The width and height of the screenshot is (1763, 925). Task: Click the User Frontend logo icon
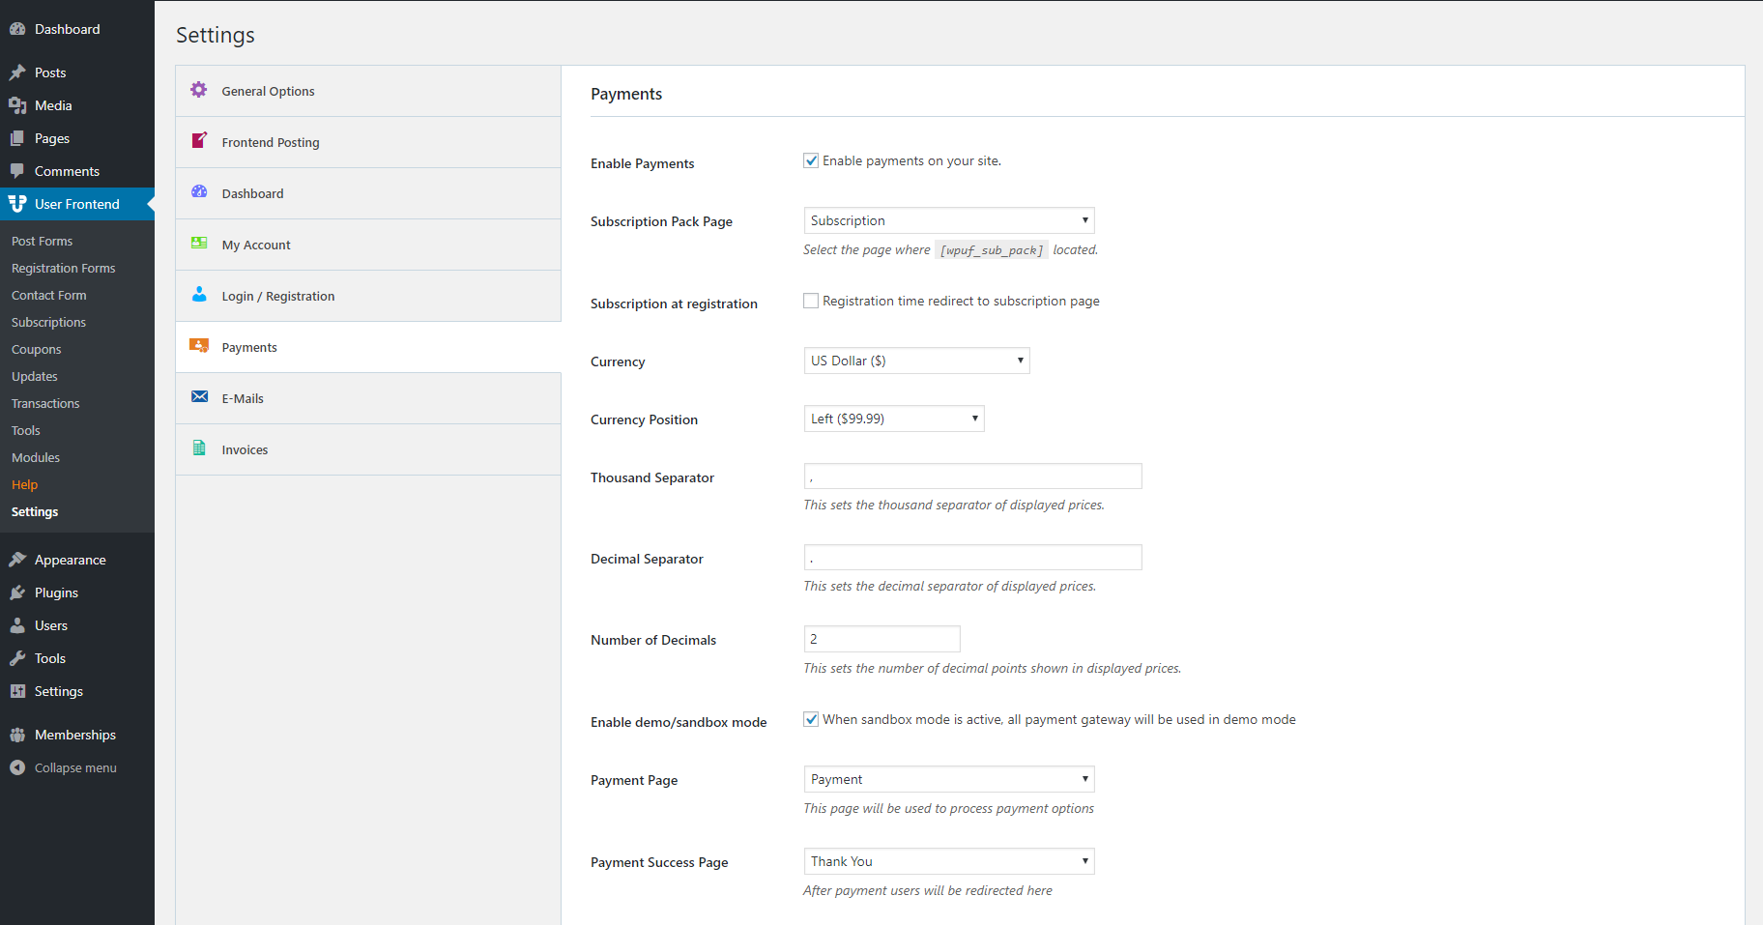[x=17, y=204]
